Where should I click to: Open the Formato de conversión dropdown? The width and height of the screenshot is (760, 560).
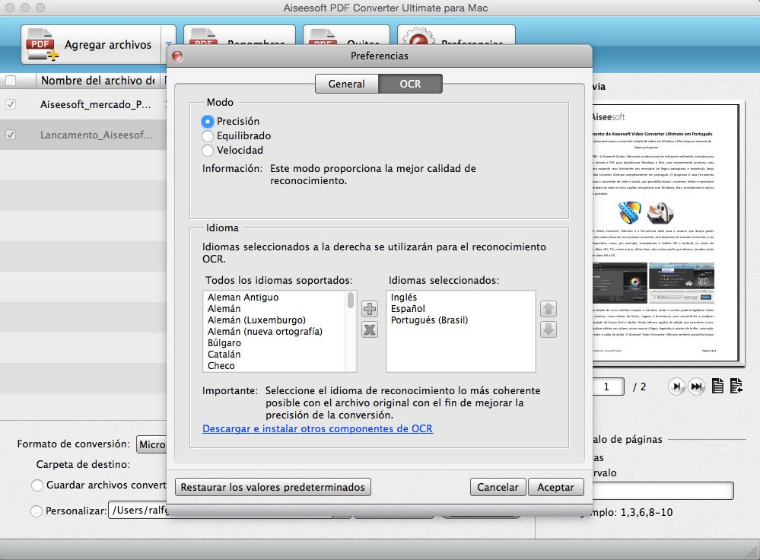(x=151, y=444)
